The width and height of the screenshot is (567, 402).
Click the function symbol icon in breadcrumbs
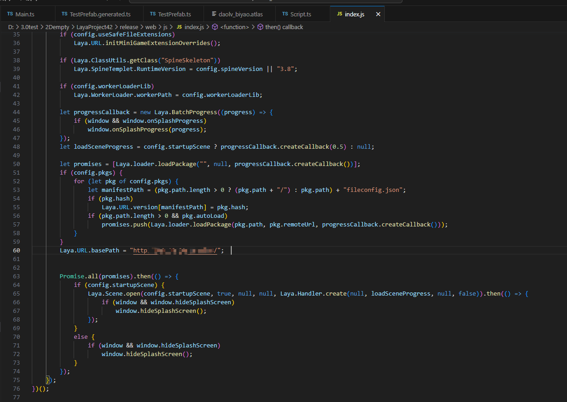point(214,27)
